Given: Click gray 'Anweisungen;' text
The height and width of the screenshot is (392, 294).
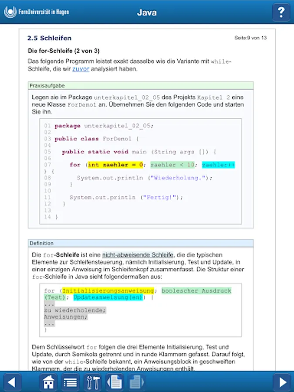Looking at the screenshot, I should 66,317.
